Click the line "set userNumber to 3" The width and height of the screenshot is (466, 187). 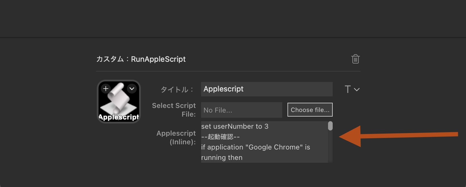click(x=235, y=126)
